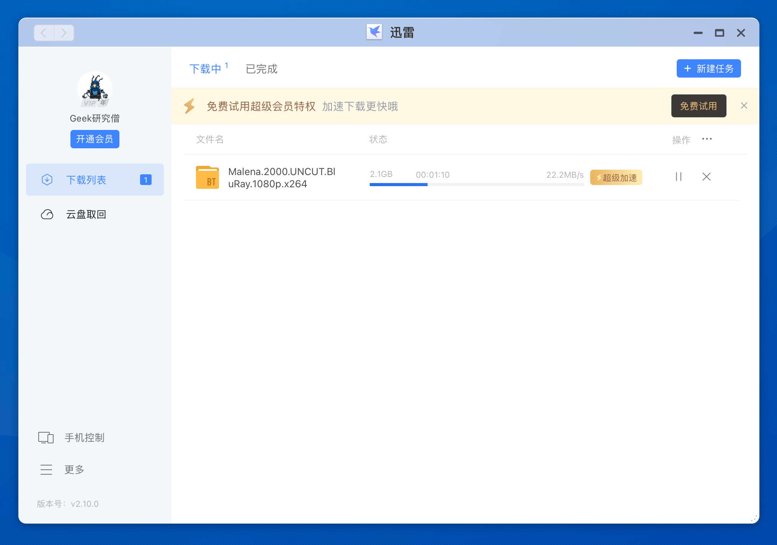Click the forward navigation arrow
This screenshot has width=777, height=545.
pos(64,33)
